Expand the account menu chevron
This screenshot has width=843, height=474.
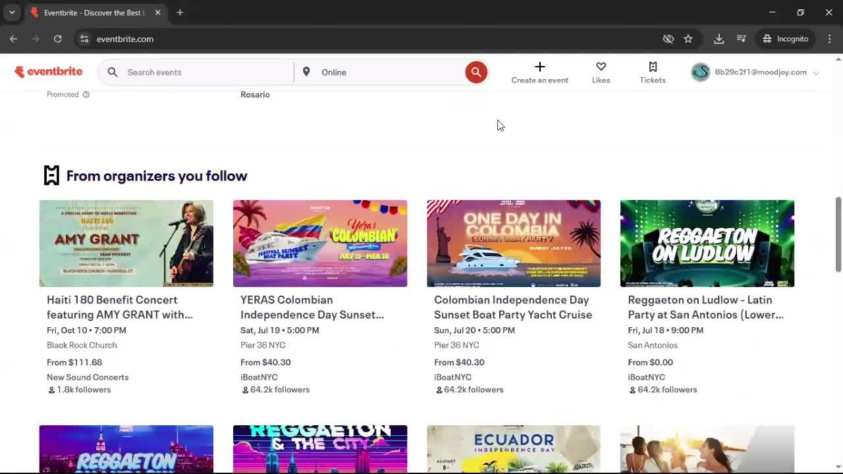tap(816, 73)
